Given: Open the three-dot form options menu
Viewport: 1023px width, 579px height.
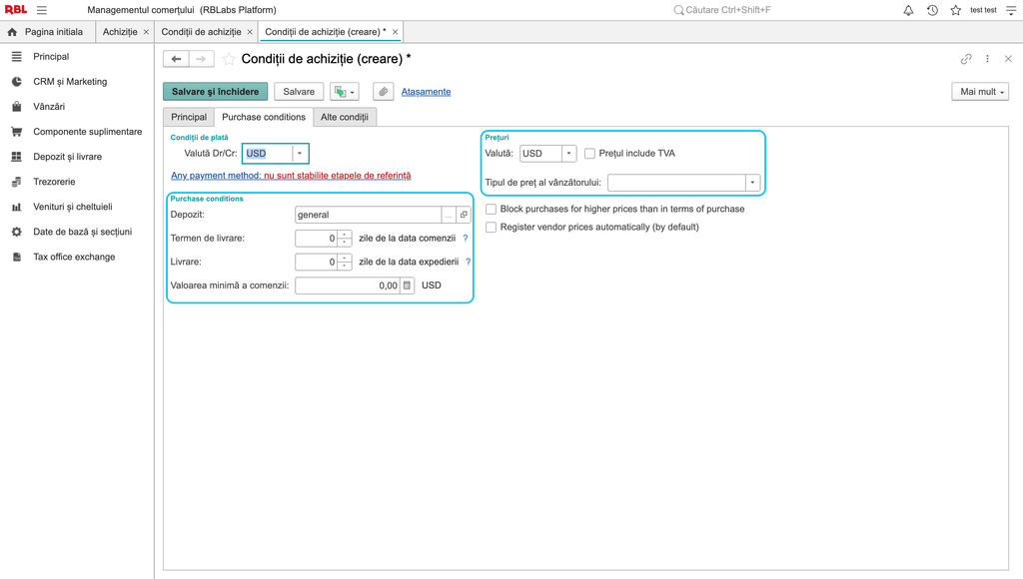Looking at the screenshot, I should (x=988, y=59).
